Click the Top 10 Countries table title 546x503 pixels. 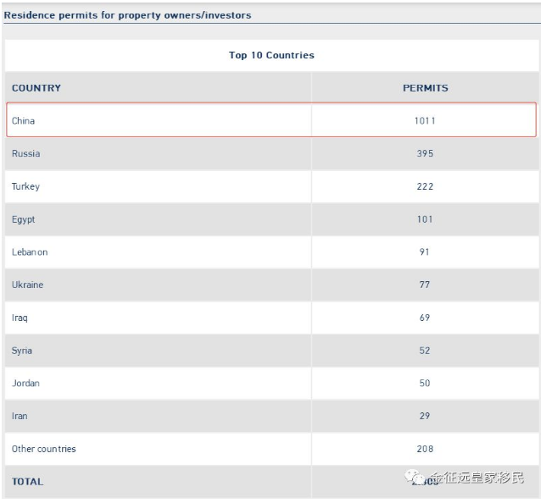click(271, 55)
